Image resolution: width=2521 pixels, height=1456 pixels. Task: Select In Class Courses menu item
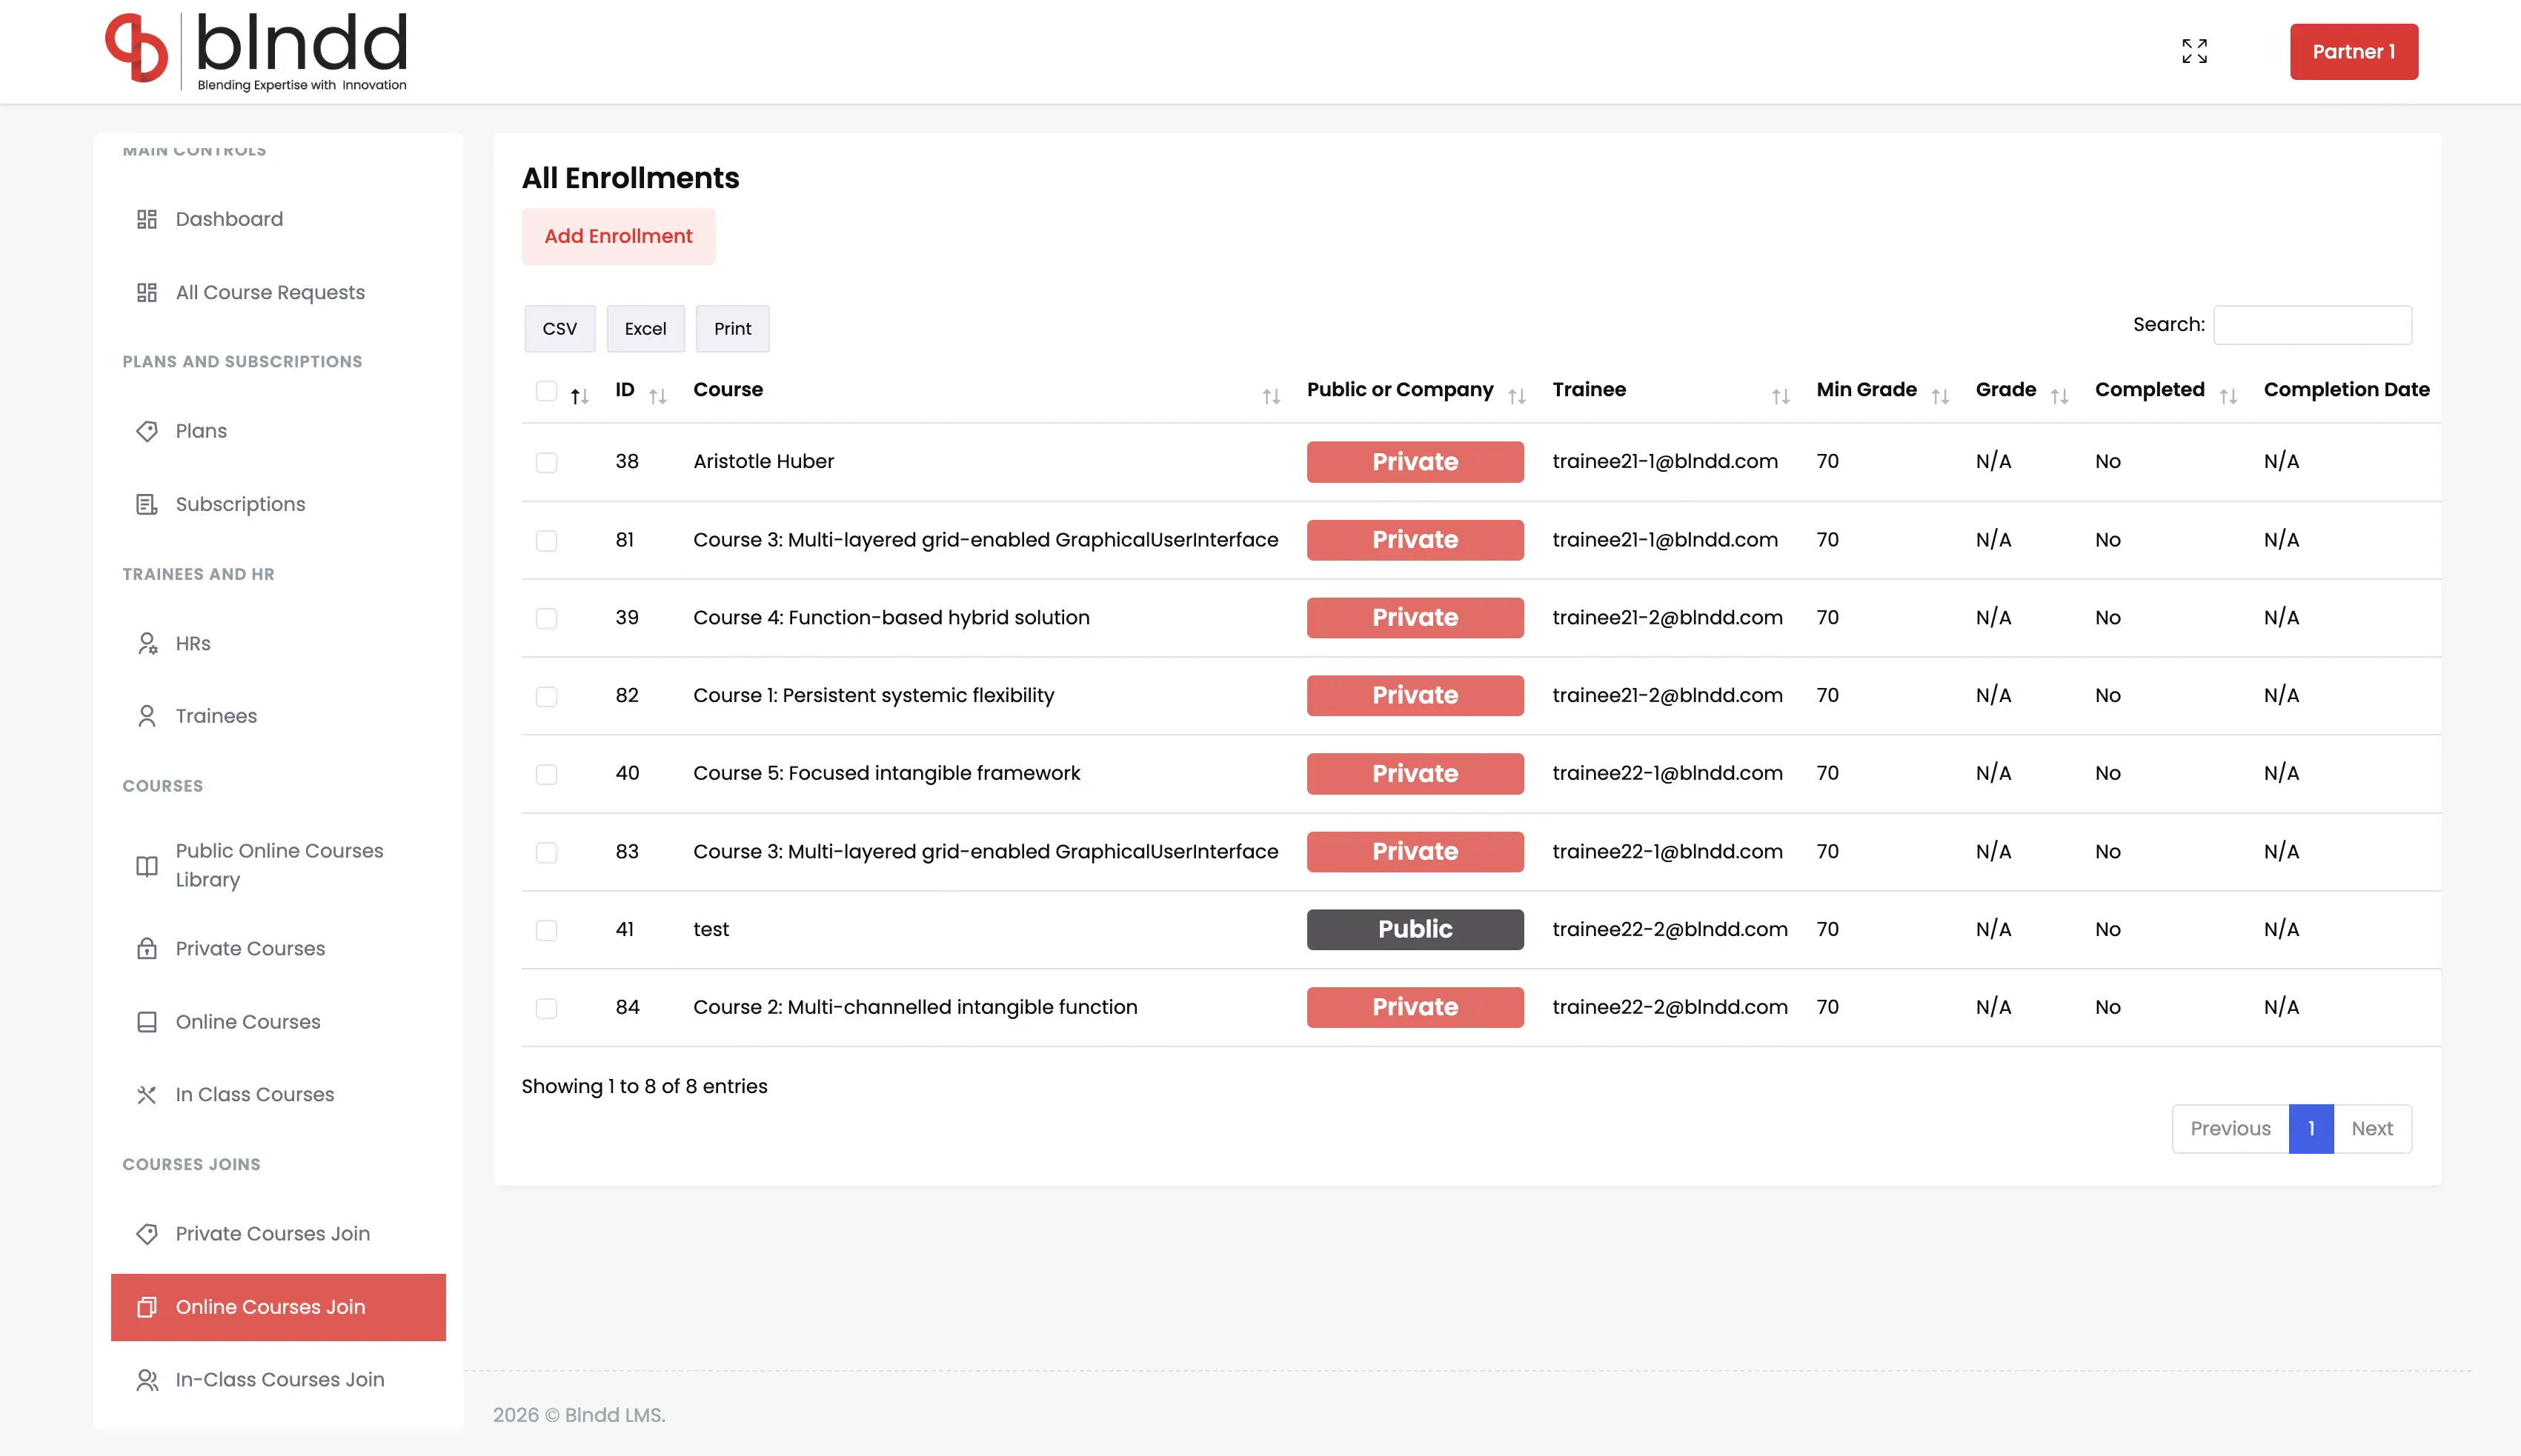point(278,1094)
